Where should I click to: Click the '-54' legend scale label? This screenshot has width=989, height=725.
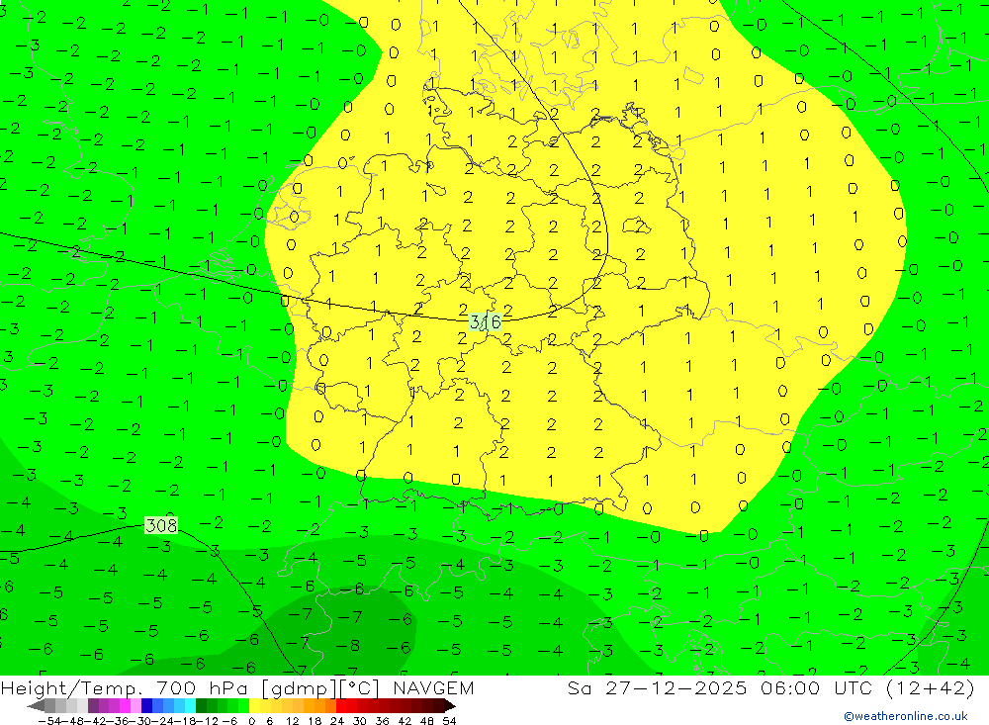point(49,721)
